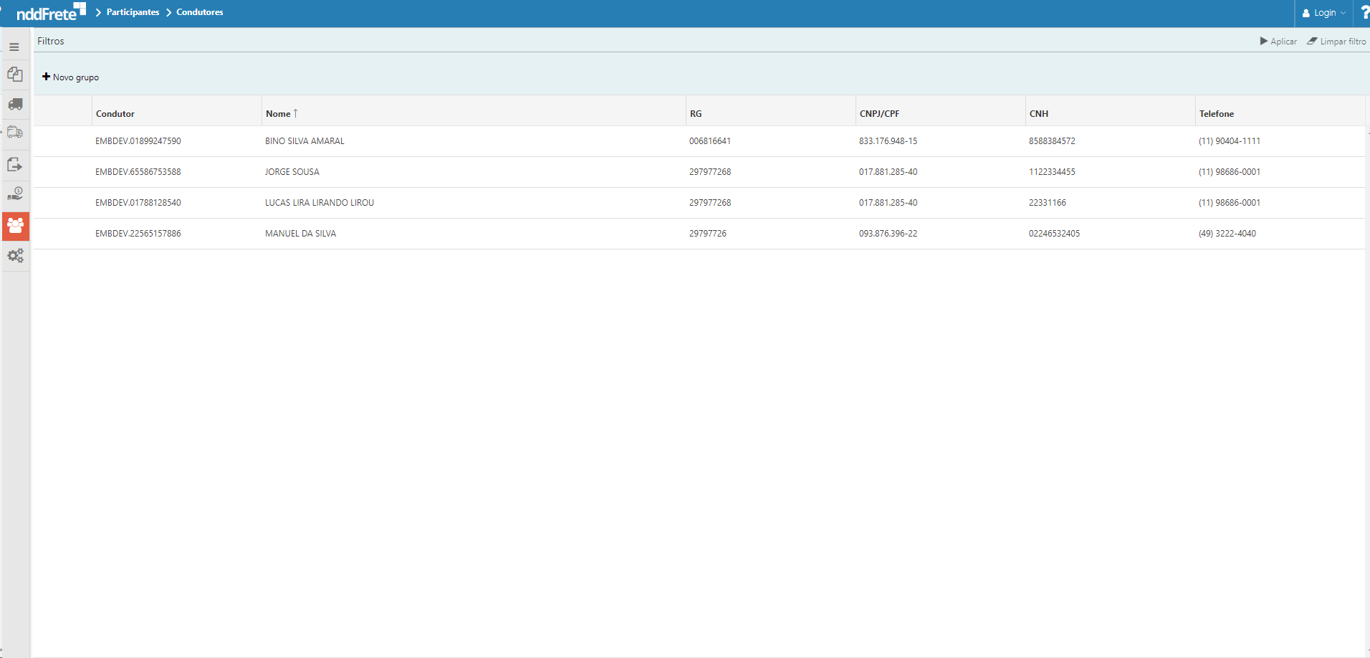
Task: Click the solid truck sidebar icon
Action: pyautogui.click(x=15, y=105)
